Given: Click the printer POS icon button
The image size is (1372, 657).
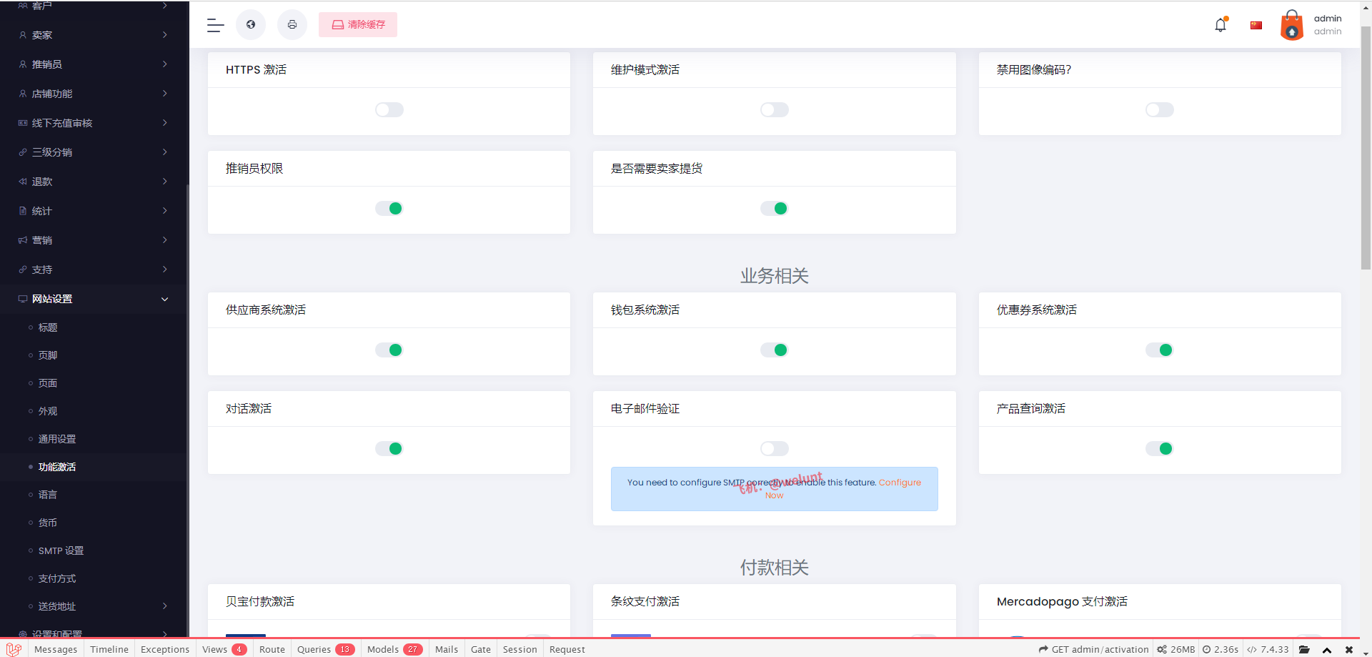Looking at the screenshot, I should (x=292, y=24).
